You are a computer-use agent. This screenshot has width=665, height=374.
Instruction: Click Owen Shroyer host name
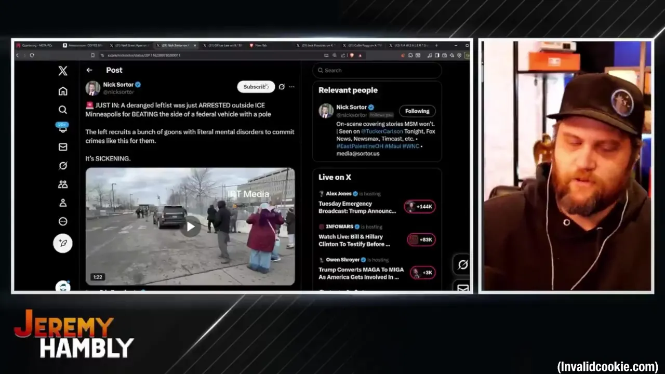click(342, 260)
